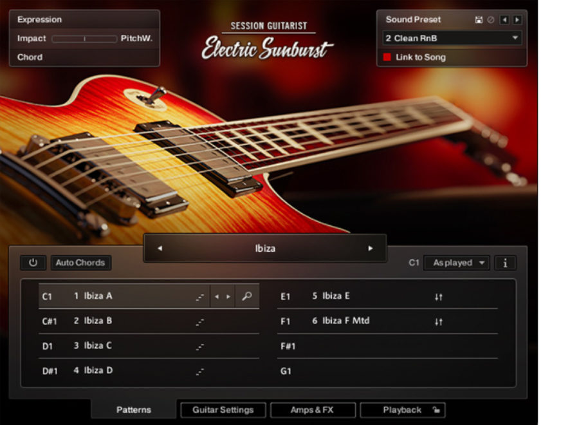This screenshot has height=425, width=579.
Task: Adjust the Impact slider in the Expression panel
Action: point(84,39)
